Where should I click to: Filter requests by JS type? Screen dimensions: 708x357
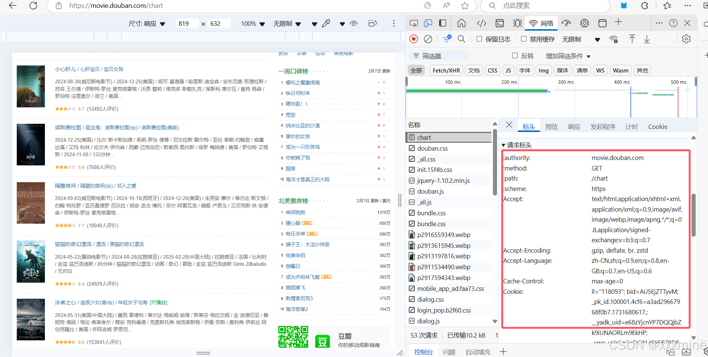(x=508, y=70)
